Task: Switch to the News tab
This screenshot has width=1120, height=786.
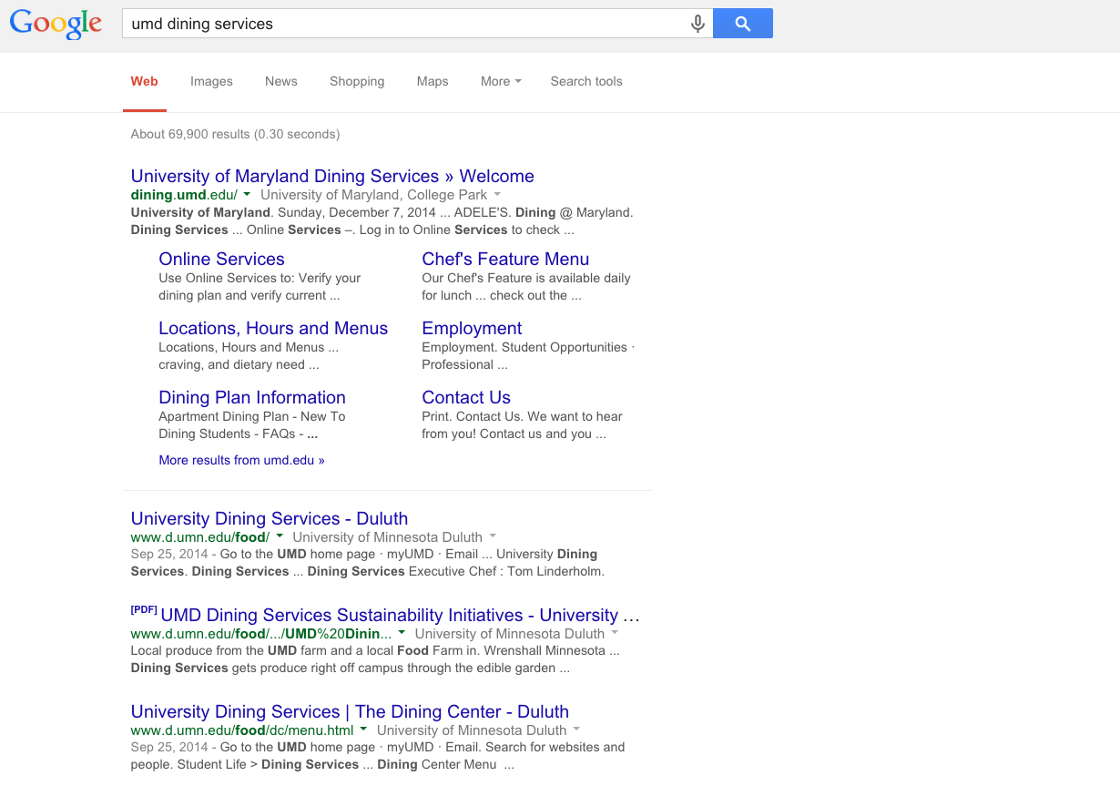Action: pos(281,81)
